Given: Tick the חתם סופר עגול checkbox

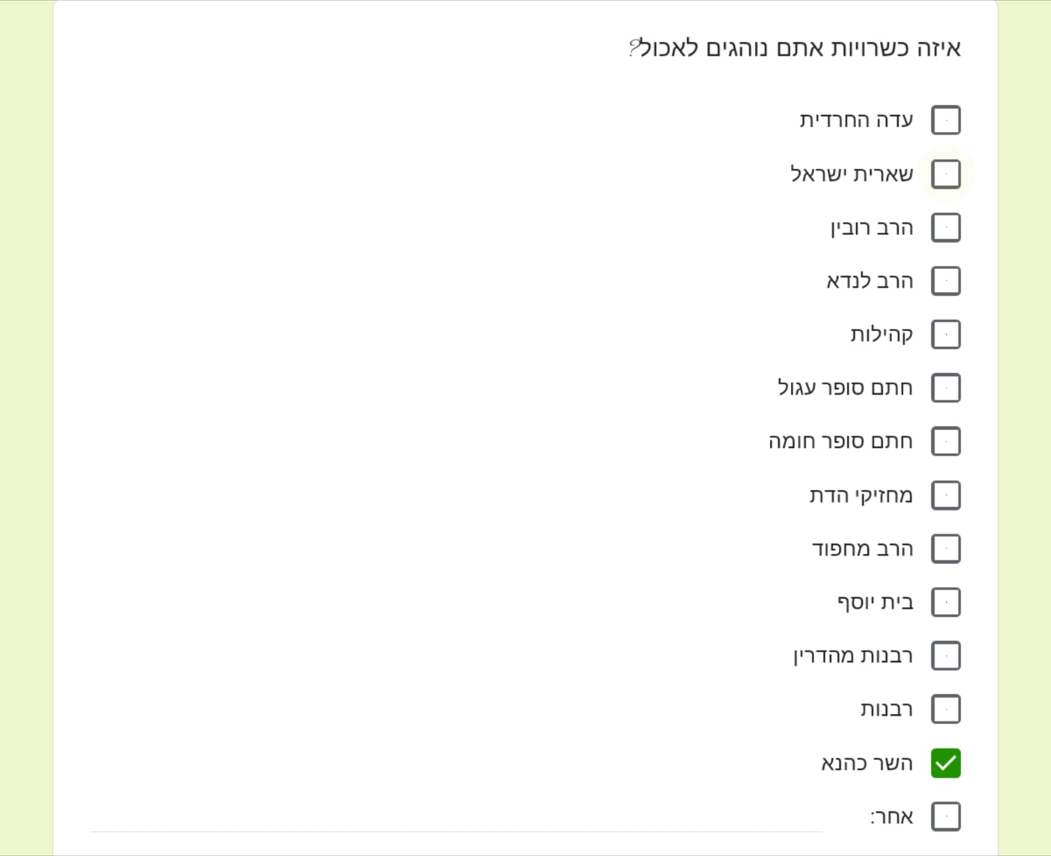Looking at the screenshot, I should click(x=945, y=388).
